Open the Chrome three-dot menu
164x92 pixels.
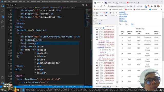coord(162,6)
